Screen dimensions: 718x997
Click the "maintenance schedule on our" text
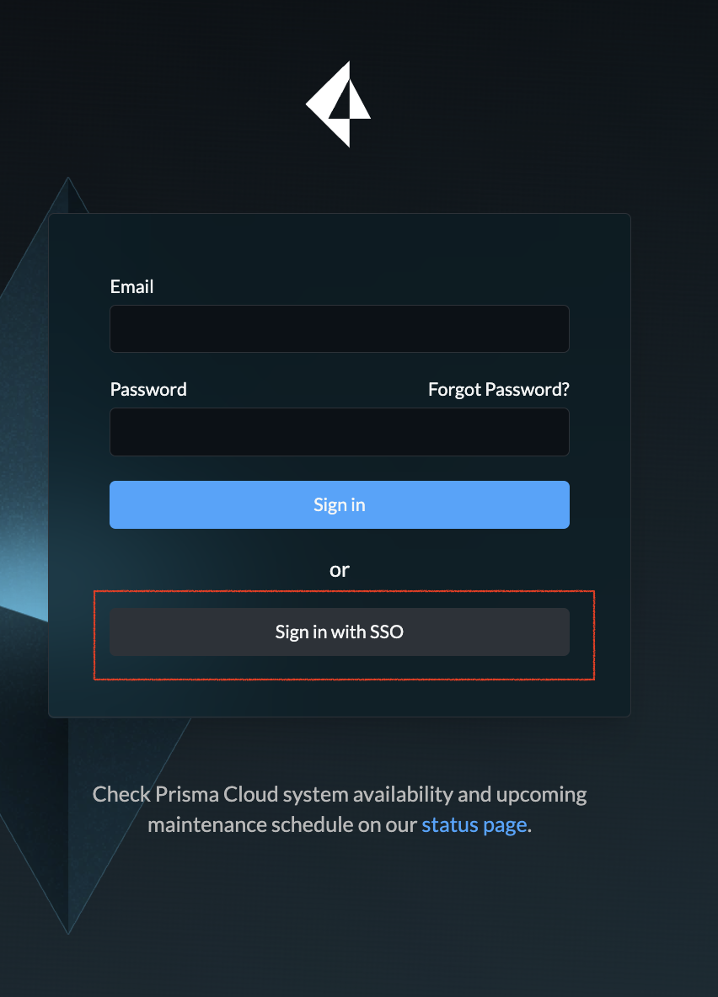283,824
